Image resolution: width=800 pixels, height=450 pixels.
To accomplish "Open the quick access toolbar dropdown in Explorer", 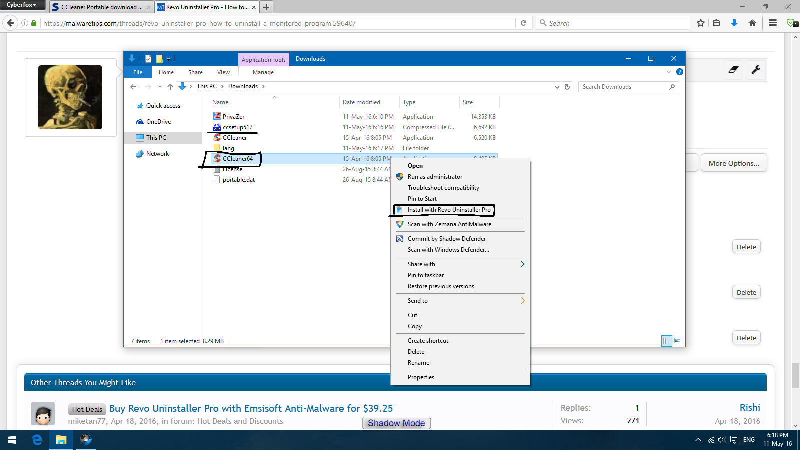I will pos(169,59).
